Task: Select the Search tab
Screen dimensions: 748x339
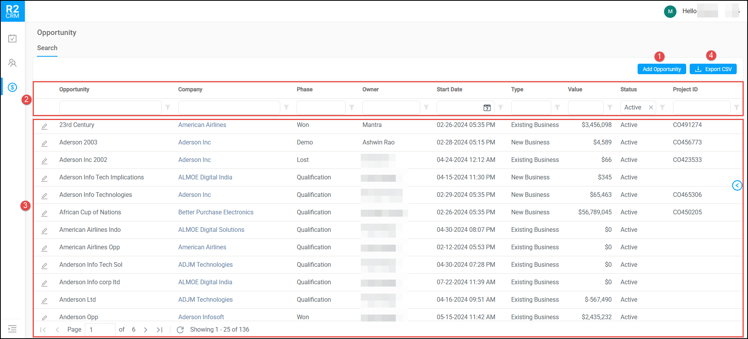Action: tap(47, 48)
